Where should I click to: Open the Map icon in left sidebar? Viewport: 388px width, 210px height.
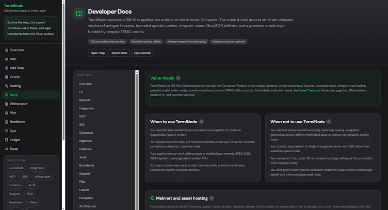pos(6,59)
